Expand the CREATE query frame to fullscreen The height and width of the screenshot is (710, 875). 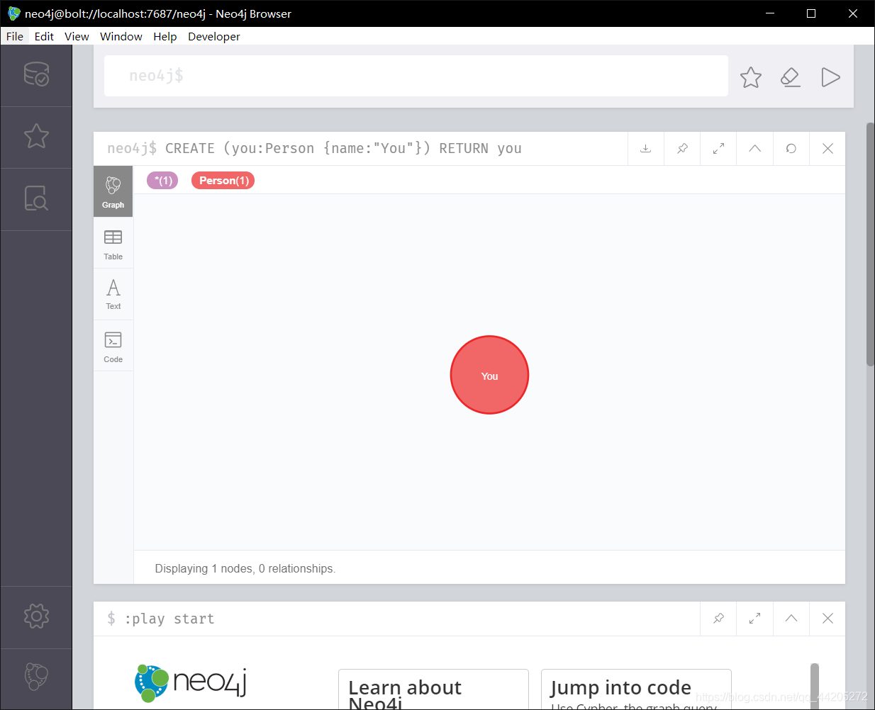tap(718, 149)
